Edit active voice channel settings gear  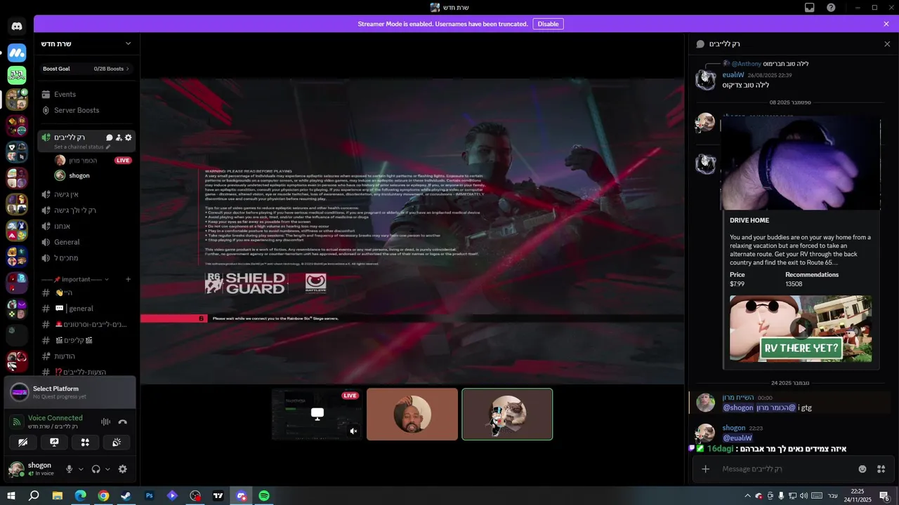(128, 137)
